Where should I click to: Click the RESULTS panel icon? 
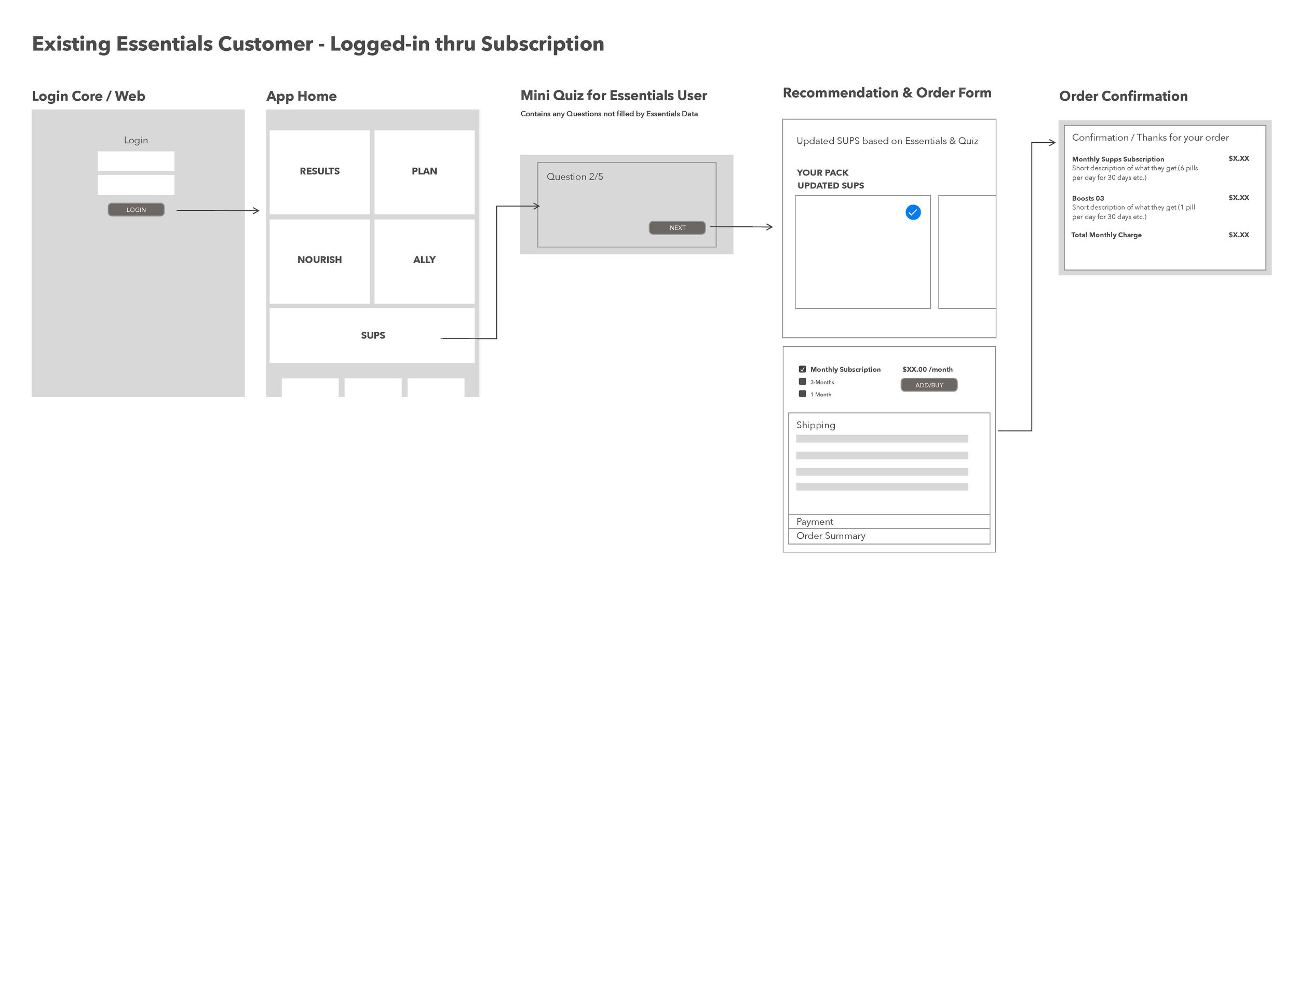point(319,169)
